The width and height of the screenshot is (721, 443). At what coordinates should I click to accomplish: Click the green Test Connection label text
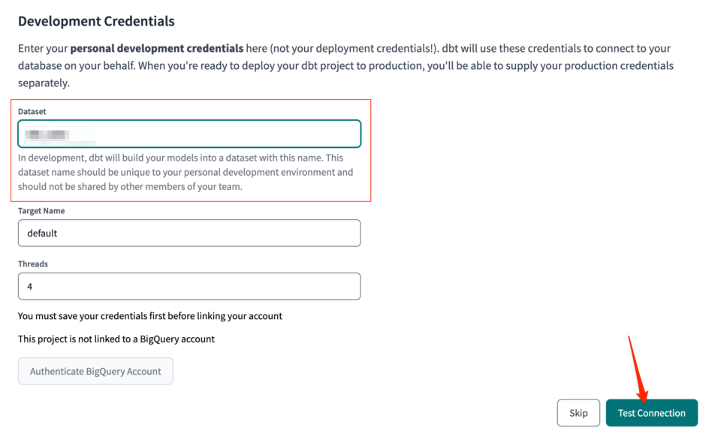pyautogui.click(x=651, y=412)
